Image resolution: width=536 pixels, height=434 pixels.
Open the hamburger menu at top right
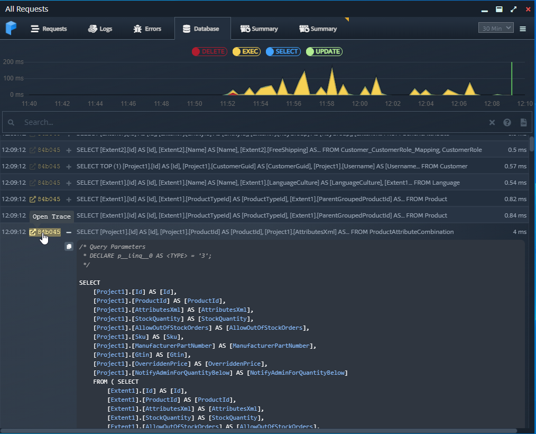(x=523, y=29)
